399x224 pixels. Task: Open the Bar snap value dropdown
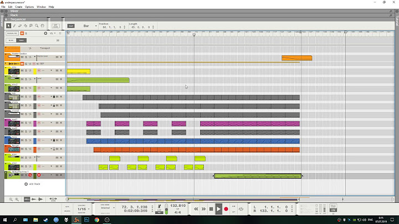96,26
